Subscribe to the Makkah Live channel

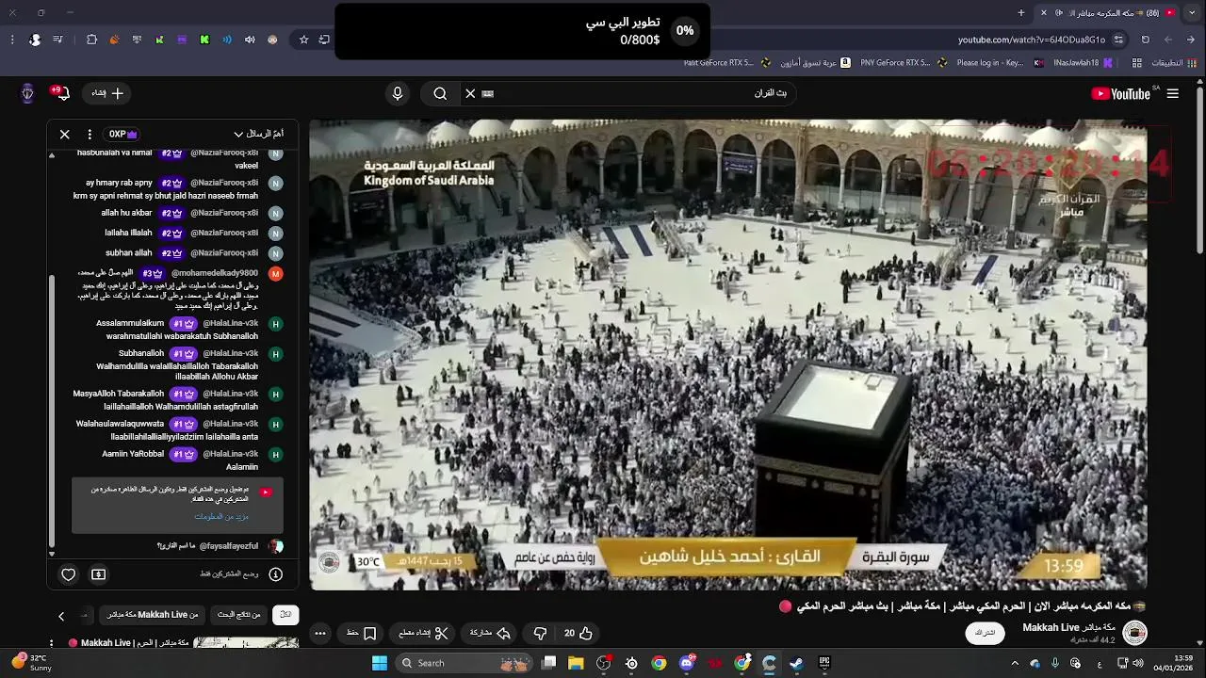pos(985,633)
